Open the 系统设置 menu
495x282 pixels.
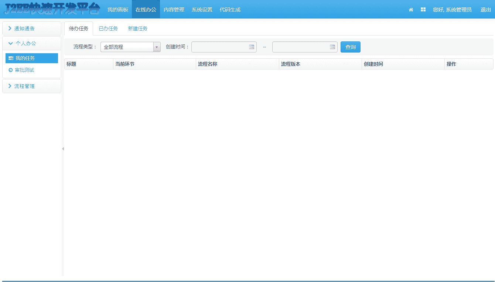[x=201, y=9]
